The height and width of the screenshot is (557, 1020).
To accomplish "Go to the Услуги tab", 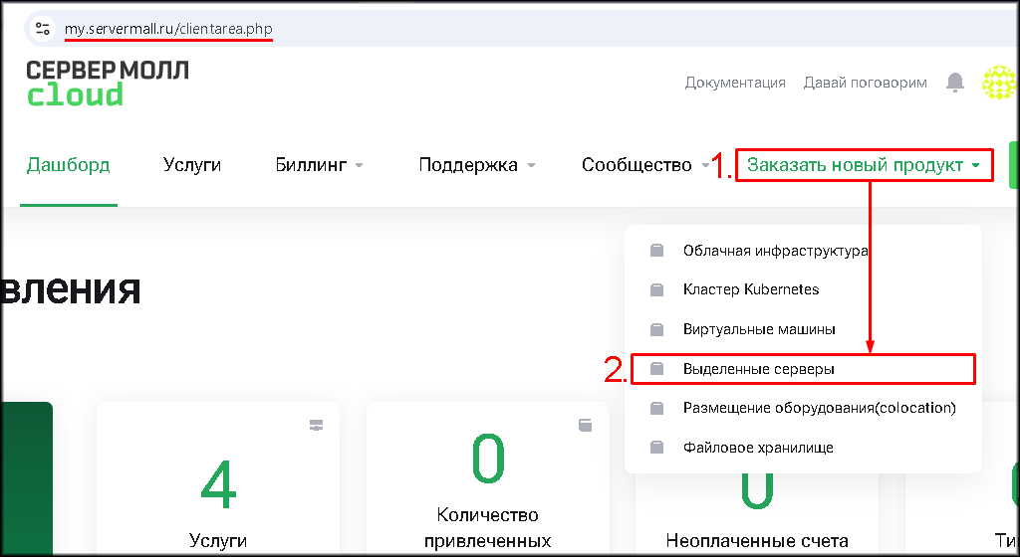I will (191, 165).
